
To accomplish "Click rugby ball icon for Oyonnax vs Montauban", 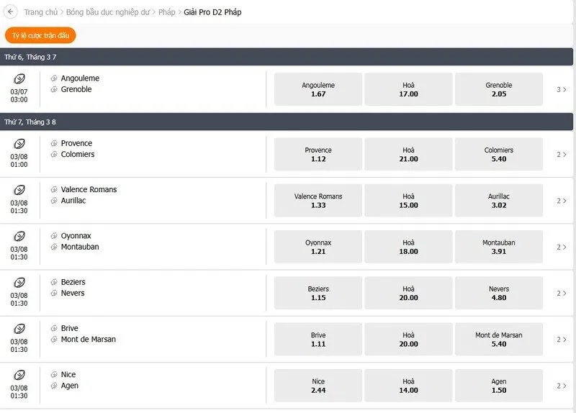I will (x=19, y=236).
